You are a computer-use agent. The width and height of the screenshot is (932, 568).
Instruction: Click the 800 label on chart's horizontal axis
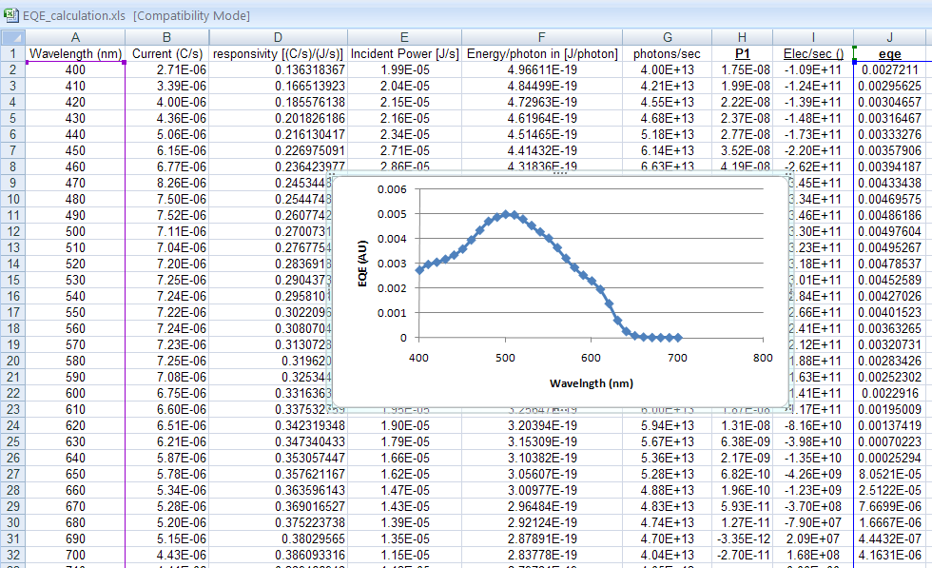(762, 358)
